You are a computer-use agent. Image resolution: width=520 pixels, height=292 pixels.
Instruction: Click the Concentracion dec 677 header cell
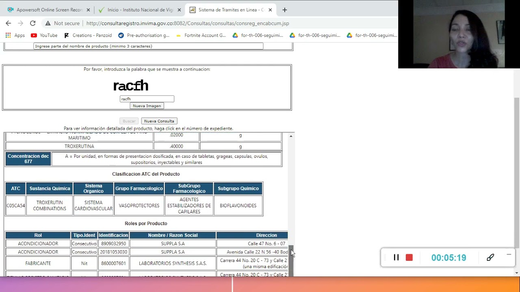click(x=28, y=159)
